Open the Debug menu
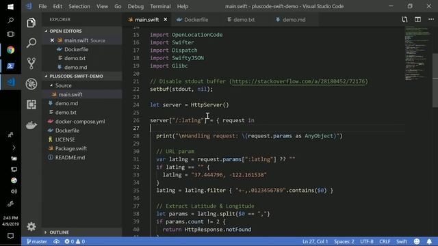This screenshot has height=246, width=438. (136, 6)
